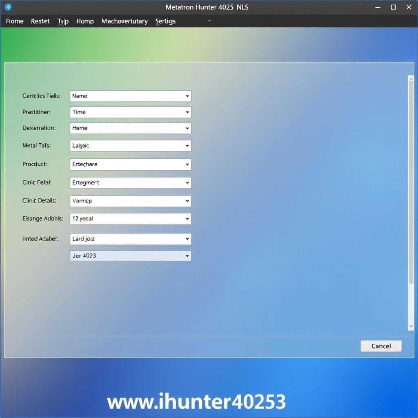Select the Restet menu item
The height and width of the screenshot is (418, 418).
40,21
